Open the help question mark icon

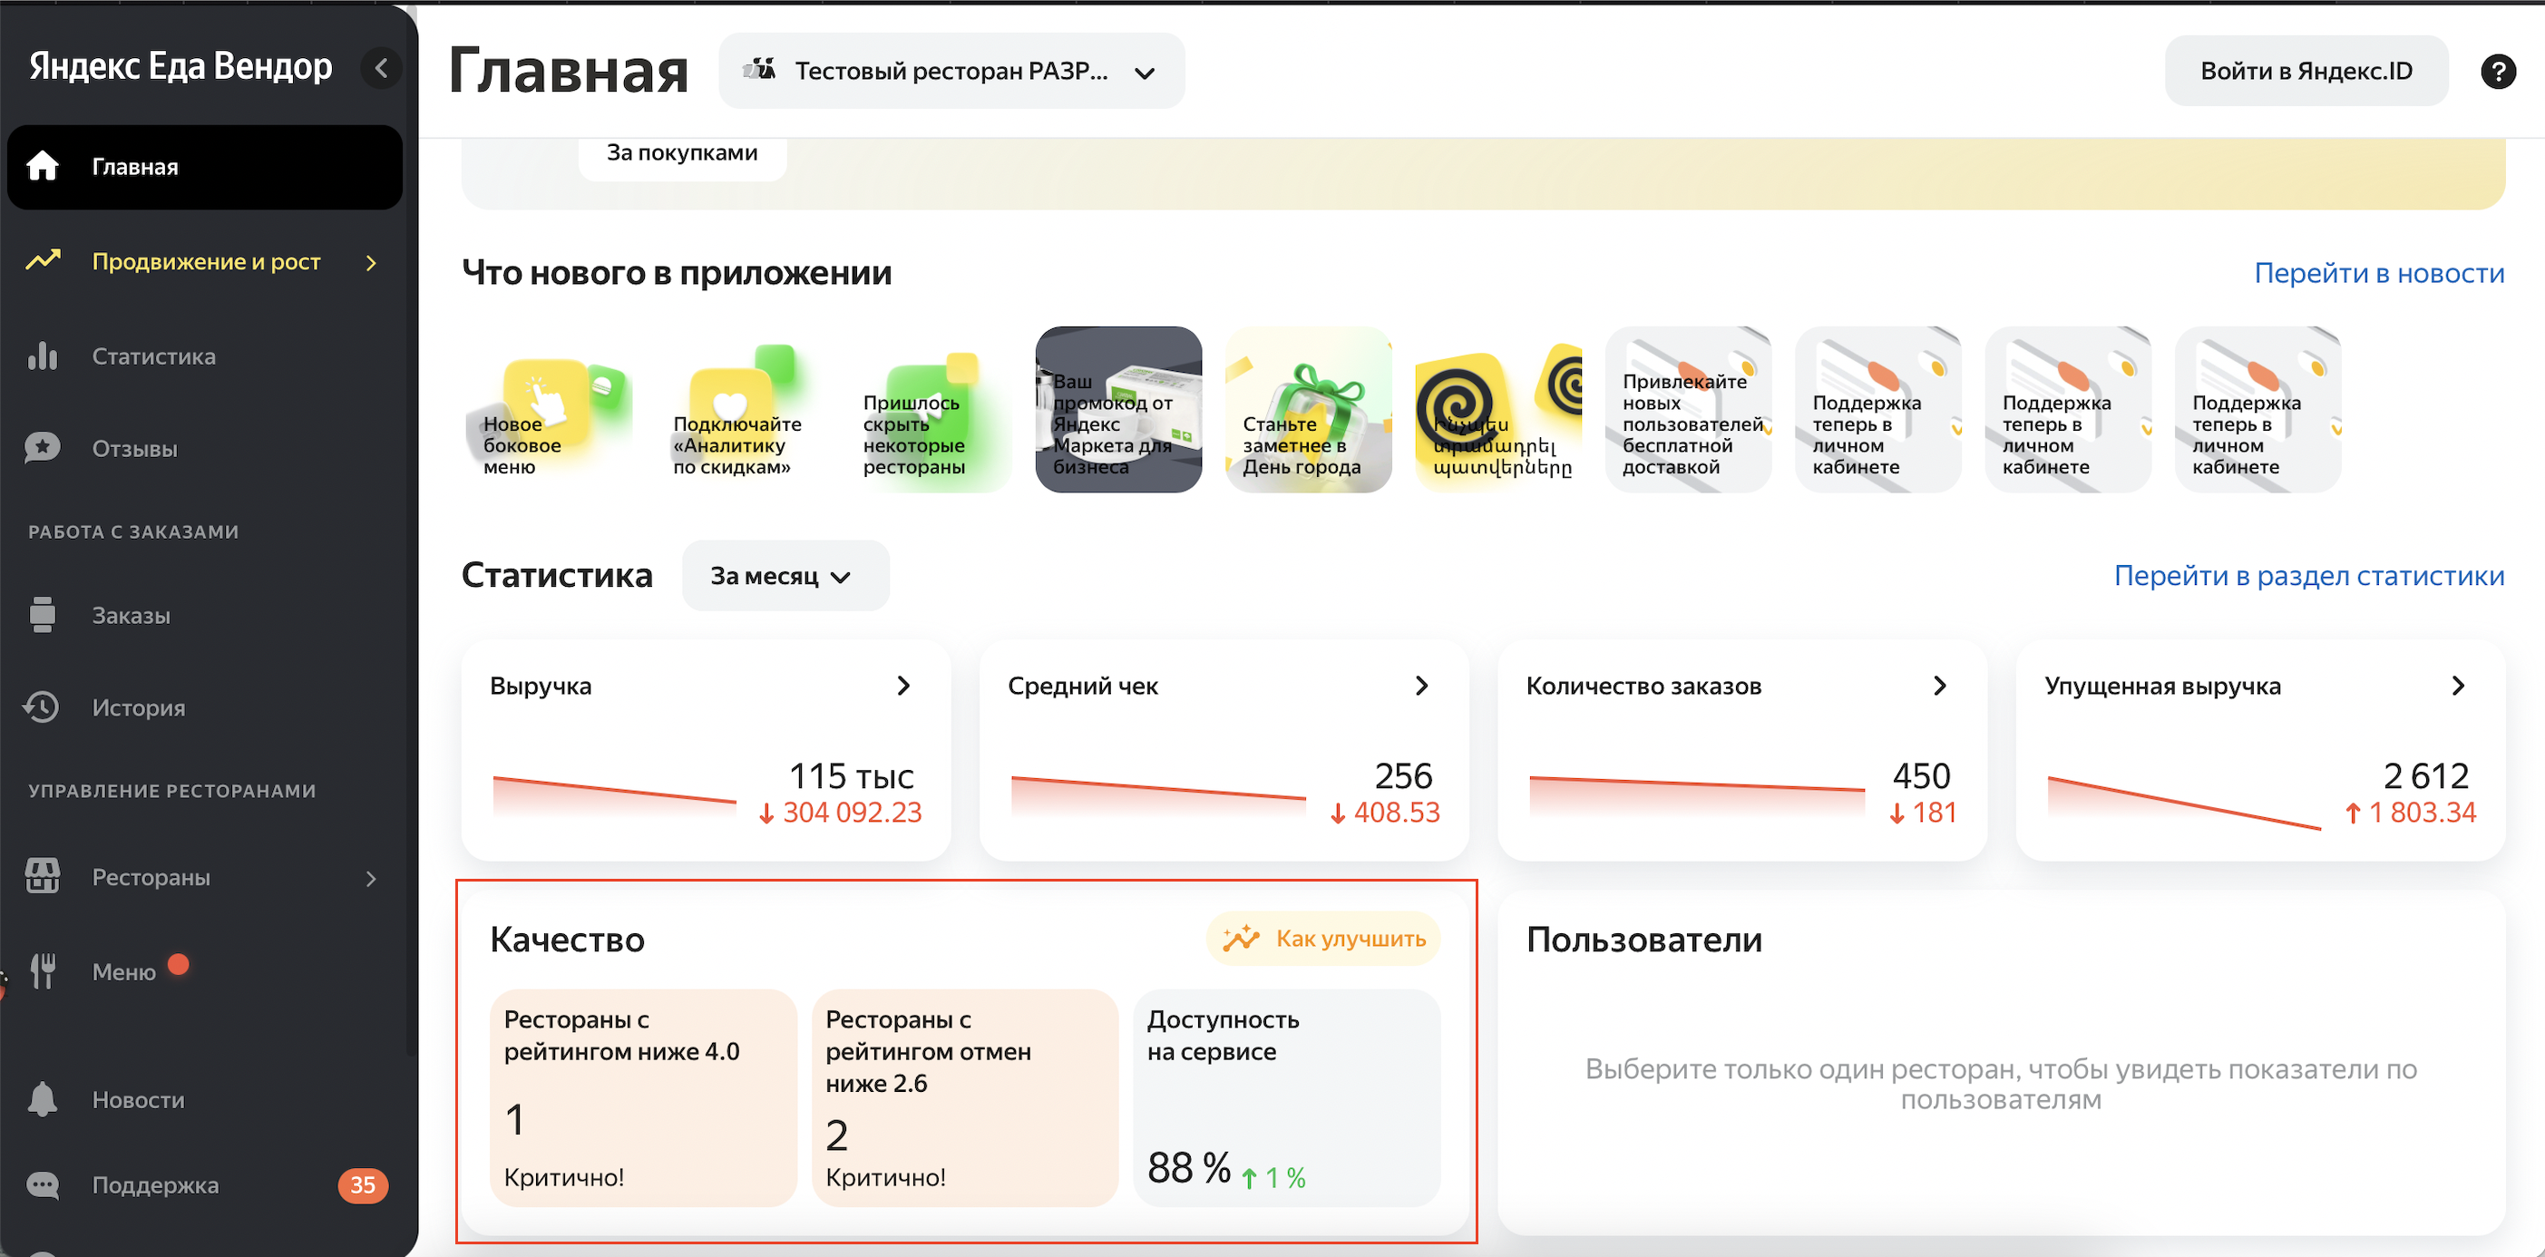(2498, 71)
